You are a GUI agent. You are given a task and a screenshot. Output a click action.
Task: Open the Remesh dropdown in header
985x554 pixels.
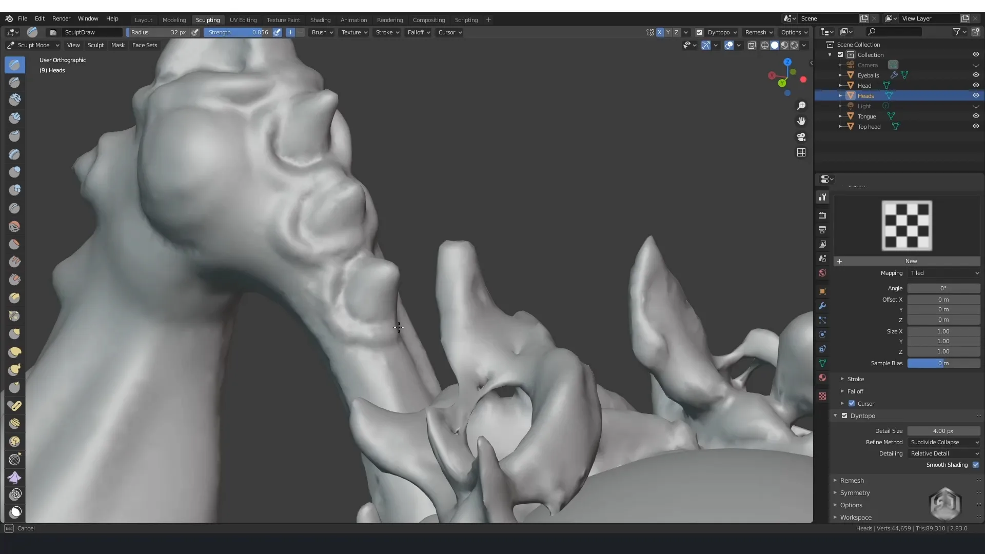click(x=759, y=32)
